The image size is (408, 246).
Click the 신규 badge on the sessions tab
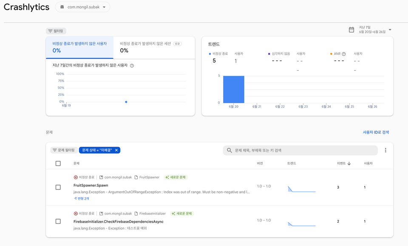(x=178, y=44)
